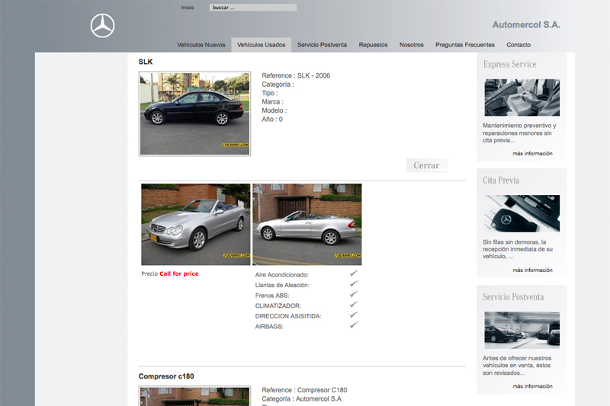
Task: Click the sidebar Servicio Postventa heading
Action: point(513,297)
